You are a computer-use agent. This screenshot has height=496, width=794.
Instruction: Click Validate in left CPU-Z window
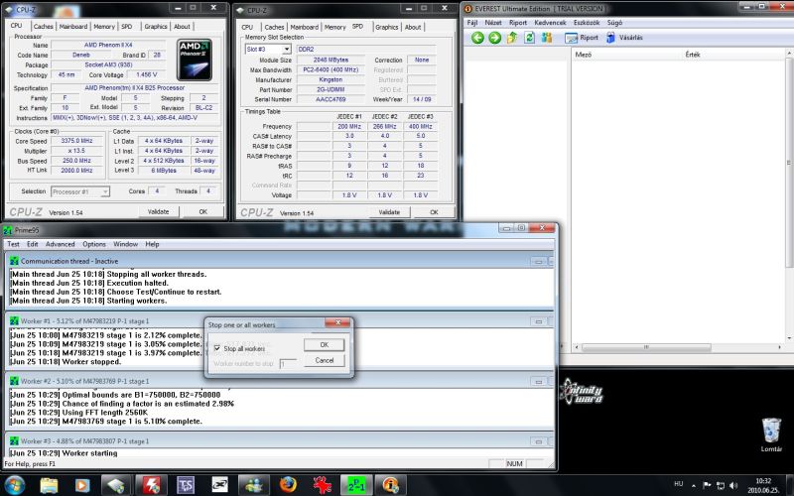(x=158, y=211)
